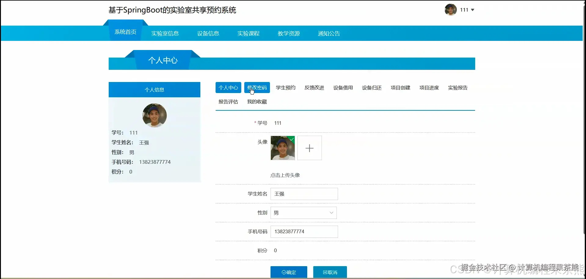Open the account dropdown next to 111

(472, 10)
